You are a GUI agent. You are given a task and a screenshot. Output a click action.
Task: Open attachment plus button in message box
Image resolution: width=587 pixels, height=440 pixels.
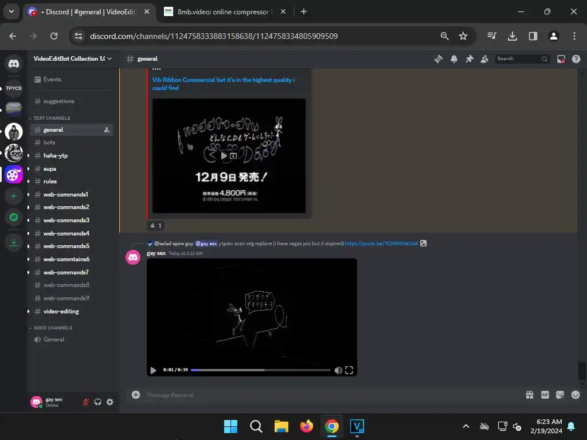(x=136, y=395)
